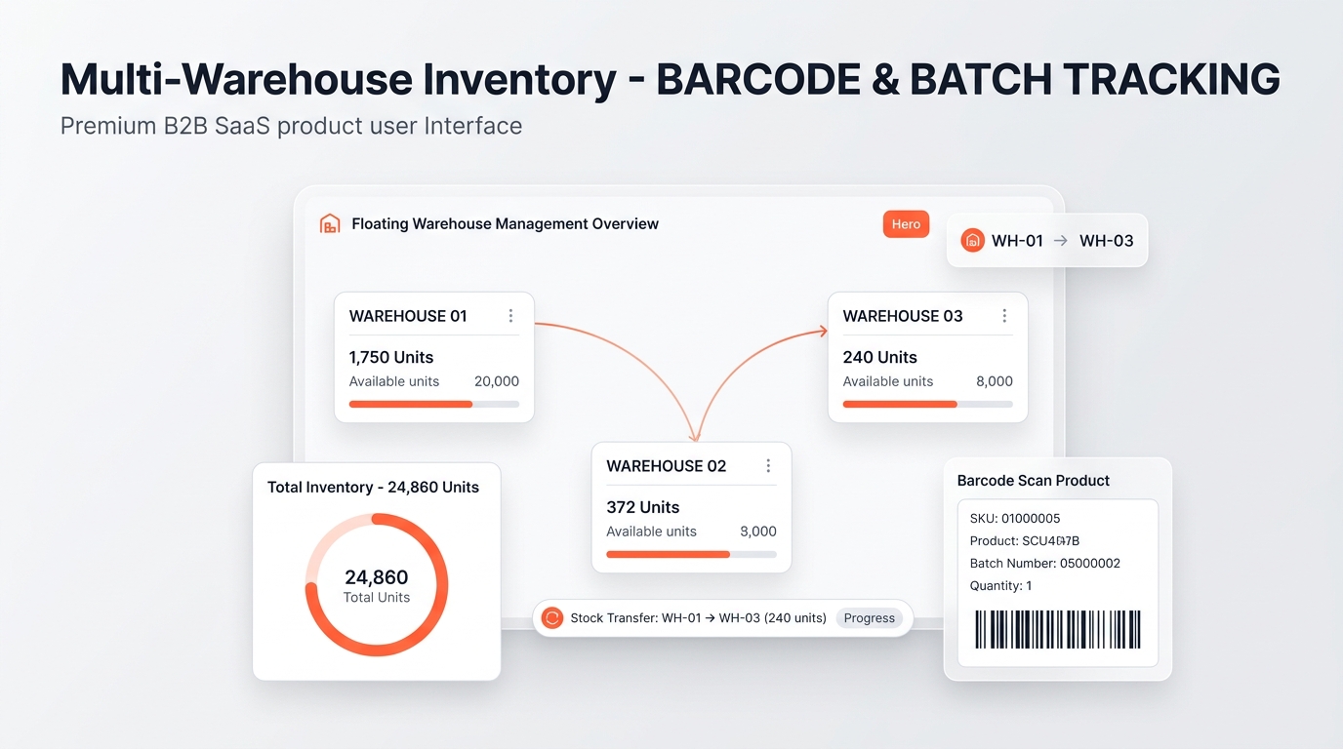Open the WAREHOUSE 03 three-dot menu
Screen dimensions: 1343x749
pyautogui.click(x=1004, y=316)
